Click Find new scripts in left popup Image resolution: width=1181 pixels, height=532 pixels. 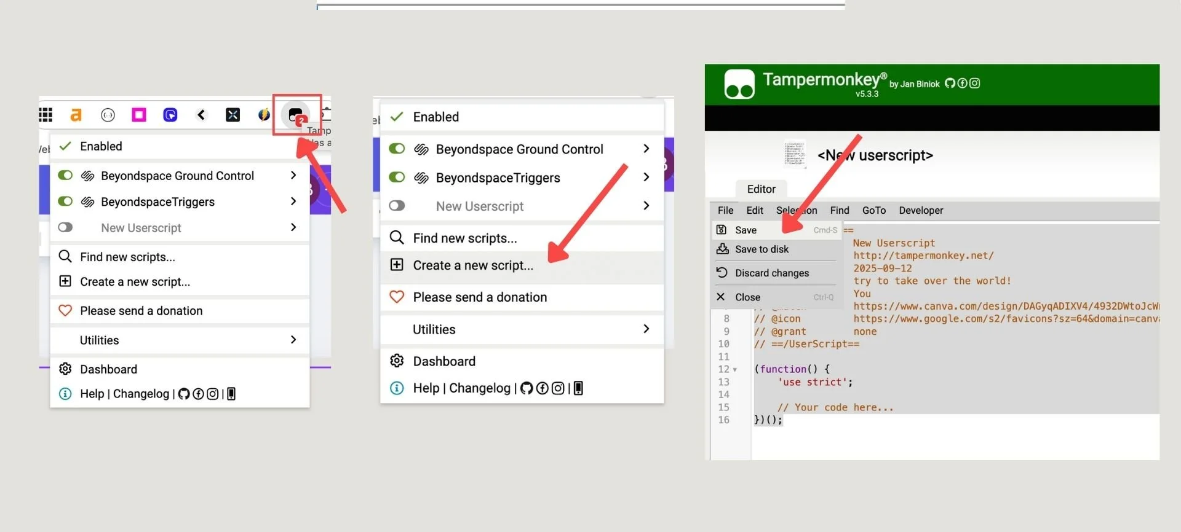(180, 257)
